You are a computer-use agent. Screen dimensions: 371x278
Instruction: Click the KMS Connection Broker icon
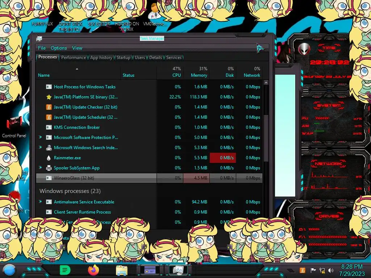49,127
